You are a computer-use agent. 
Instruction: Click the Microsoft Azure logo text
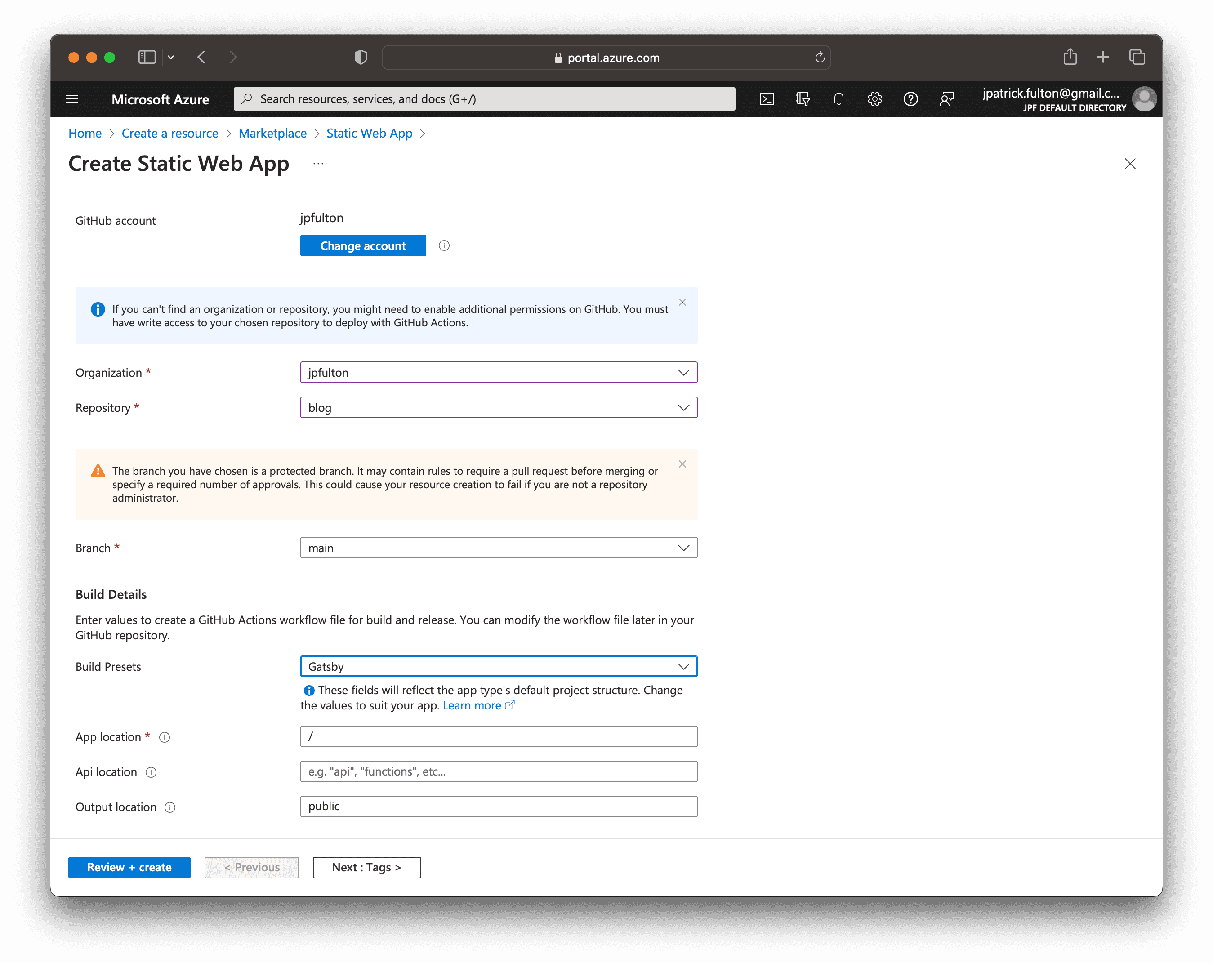pyautogui.click(x=160, y=99)
